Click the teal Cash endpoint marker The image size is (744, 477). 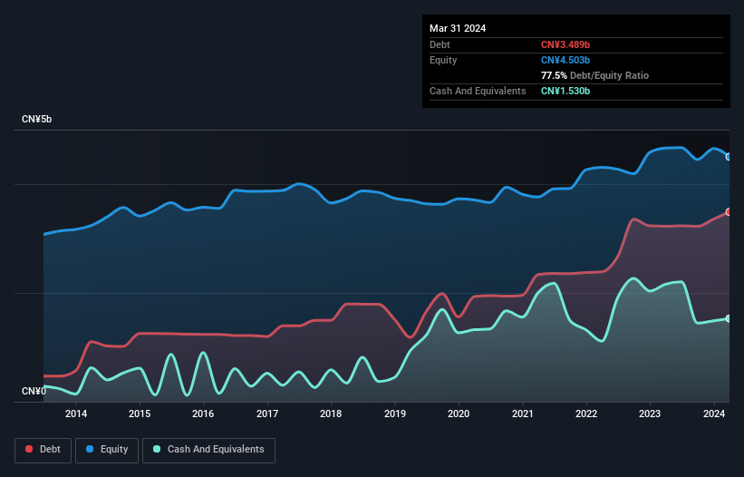(729, 318)
